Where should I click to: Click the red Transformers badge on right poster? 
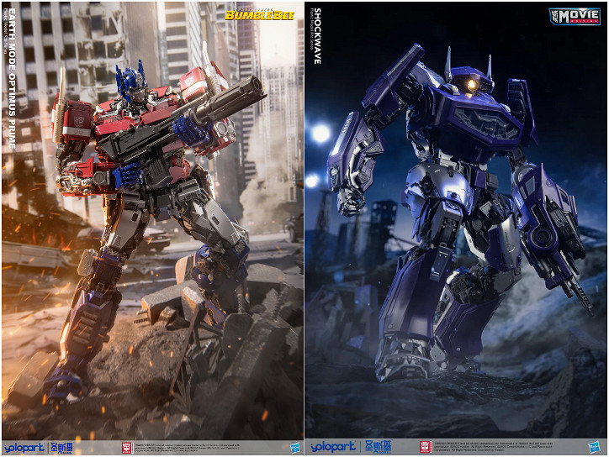tap(426, 447)
